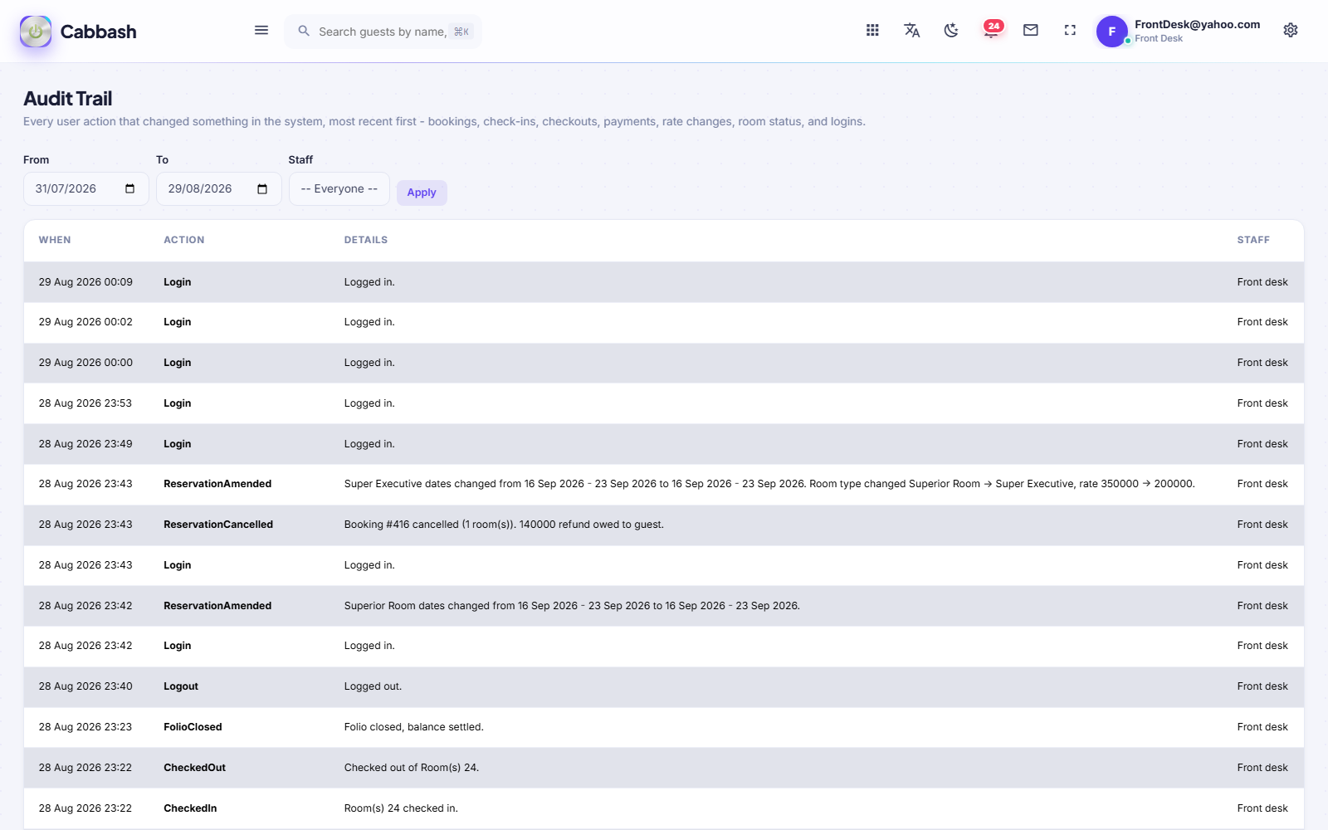The width and height of the screenshot is (1328, 830).
Task: Toggle the hamburger sidebar menu
Action: point(261,31)
